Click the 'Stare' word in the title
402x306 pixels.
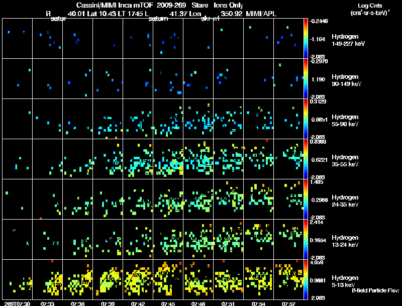(x=200, y=5)
